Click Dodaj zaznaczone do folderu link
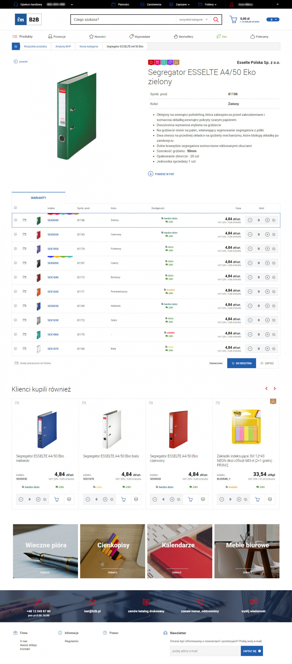This screenshot has width=292, height=664. [33, 363]
